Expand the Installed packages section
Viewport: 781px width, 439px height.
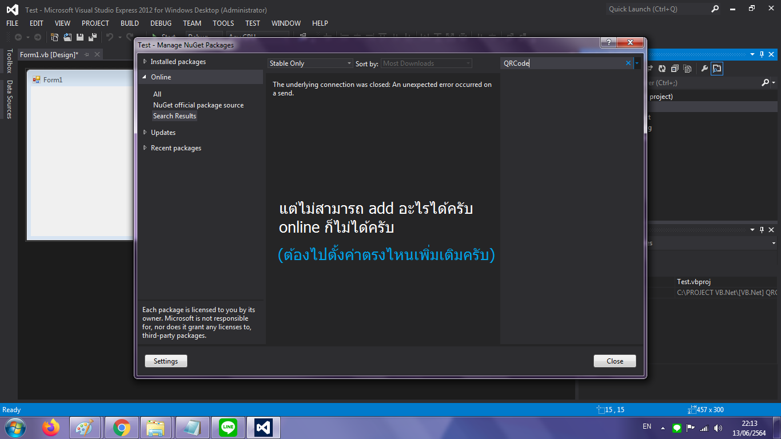coord(145,62)
